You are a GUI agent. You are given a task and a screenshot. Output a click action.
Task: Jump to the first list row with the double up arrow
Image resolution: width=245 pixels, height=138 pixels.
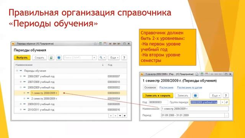[111, 116]
